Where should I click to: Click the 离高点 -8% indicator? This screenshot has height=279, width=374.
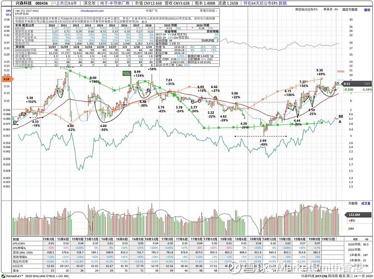(331, 9)
